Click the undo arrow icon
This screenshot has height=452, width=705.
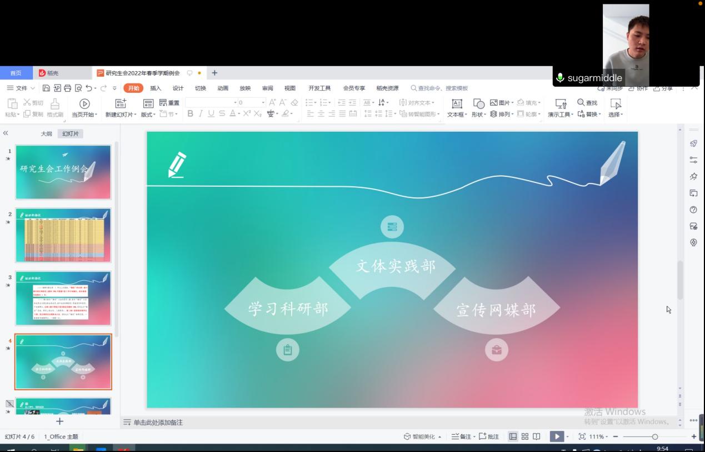click(89, 88)
